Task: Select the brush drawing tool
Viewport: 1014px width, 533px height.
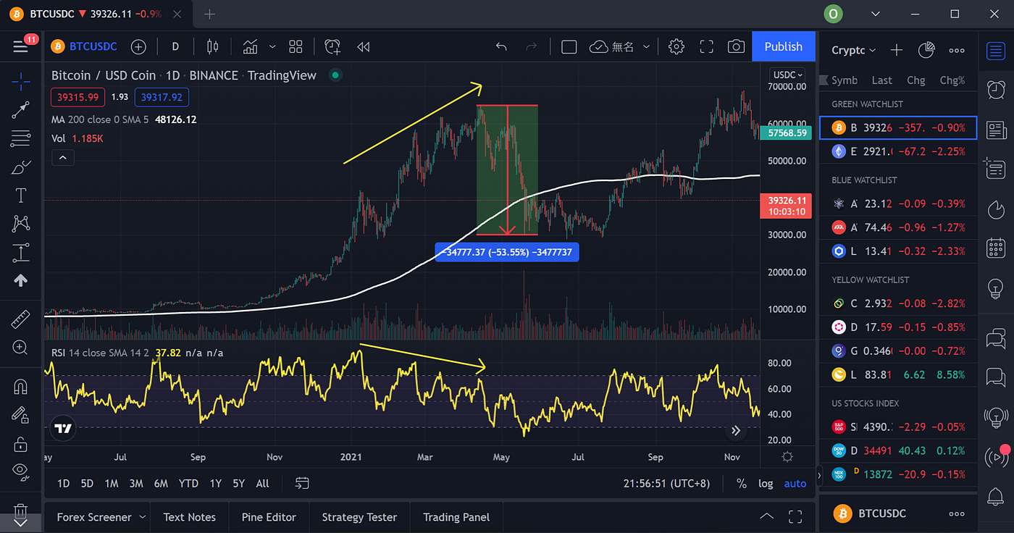Action: (21, 167)
